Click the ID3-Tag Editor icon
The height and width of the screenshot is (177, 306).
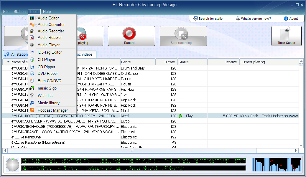32,52
